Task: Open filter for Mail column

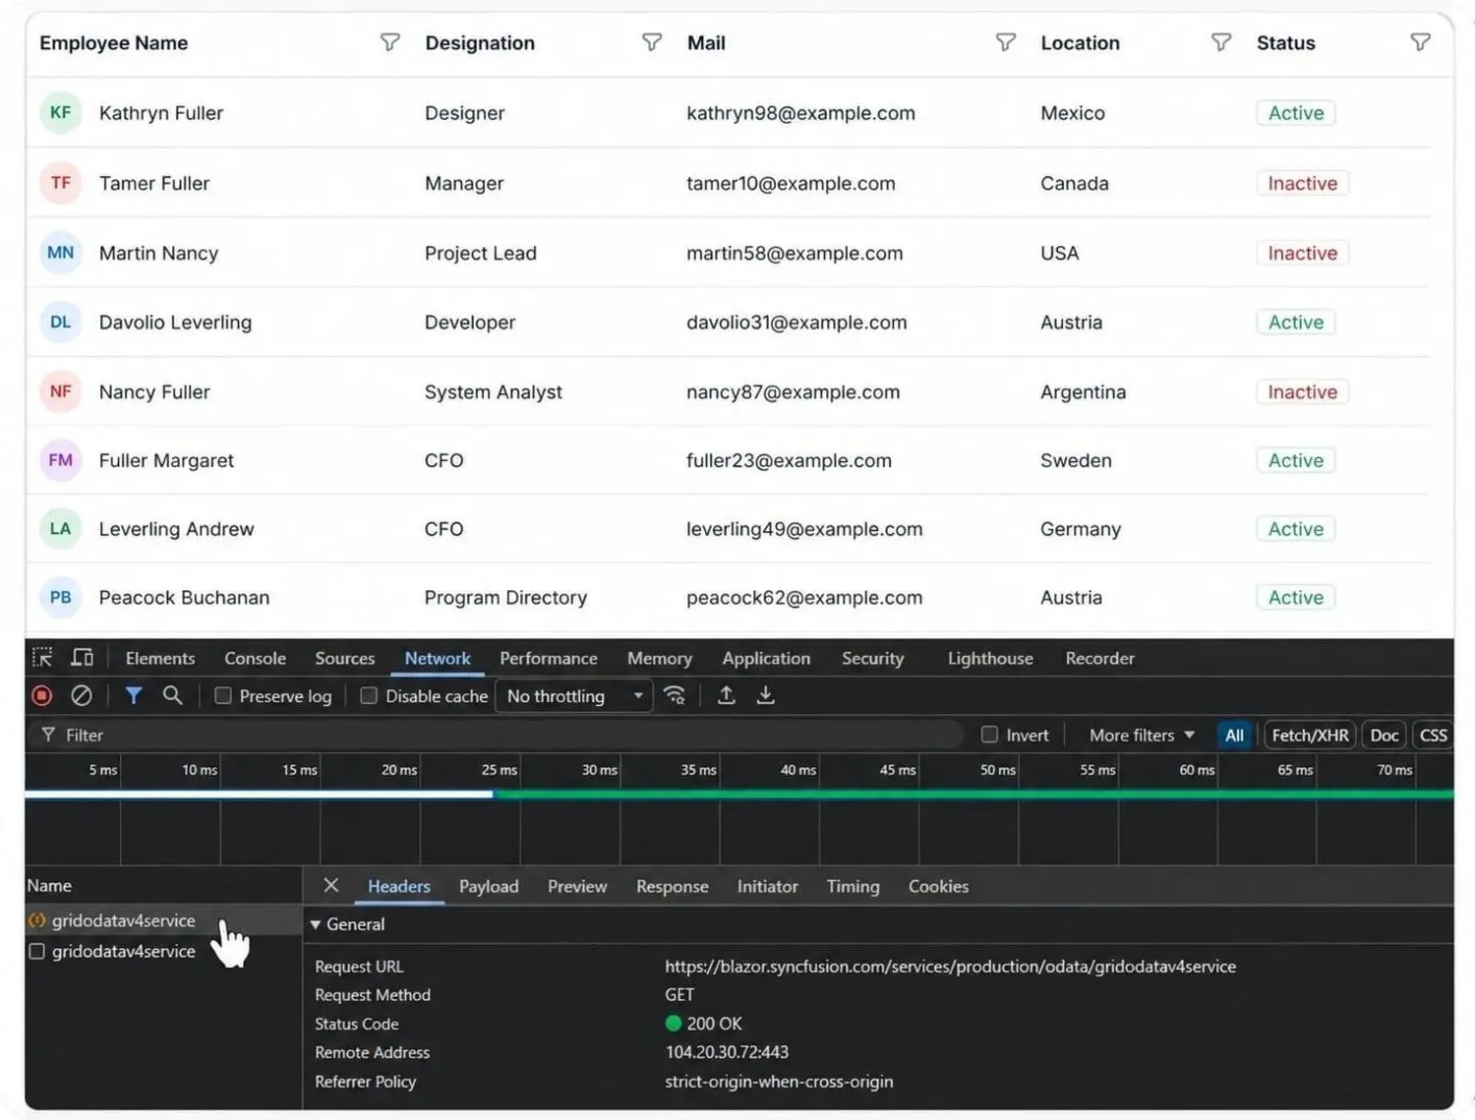Action: (1005, 42)
